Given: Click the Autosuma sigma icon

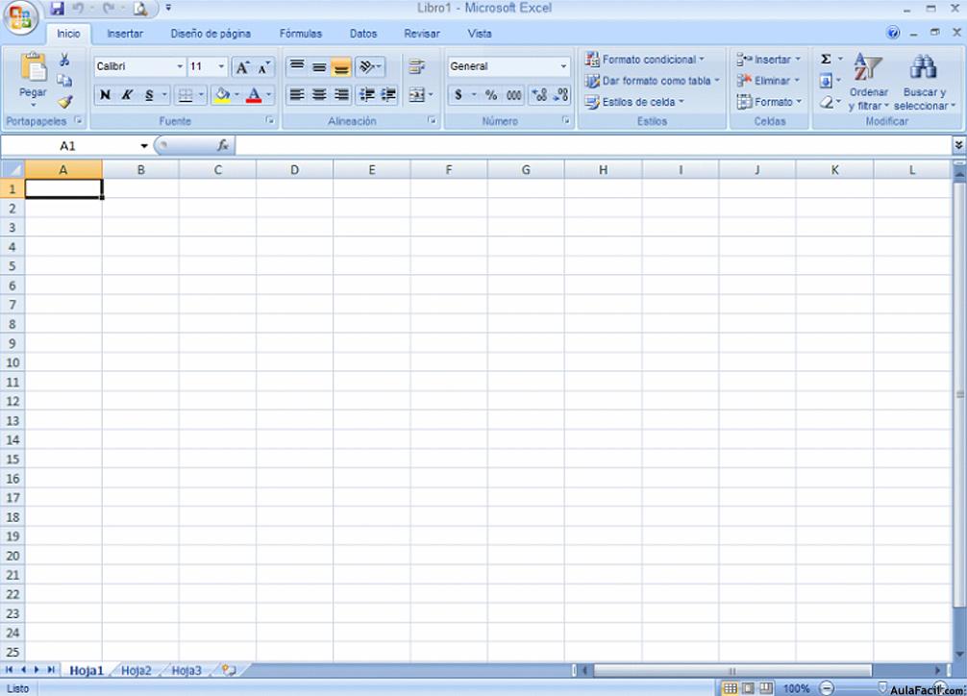Looking at the screenshot, I should (827, 58).
